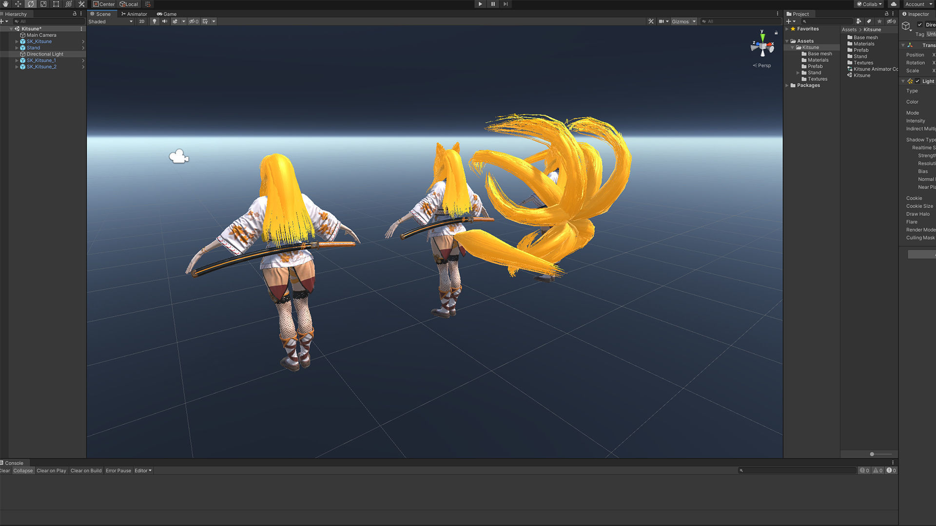This screenshot has height=526, width=936.
Task: Click the Step frame button
Action: pyautogui.click(x=506, y=4)
